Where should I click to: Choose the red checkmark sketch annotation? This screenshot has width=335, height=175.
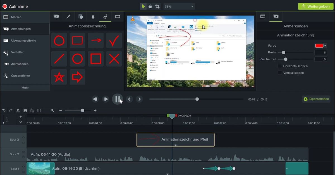click(114, 40)
